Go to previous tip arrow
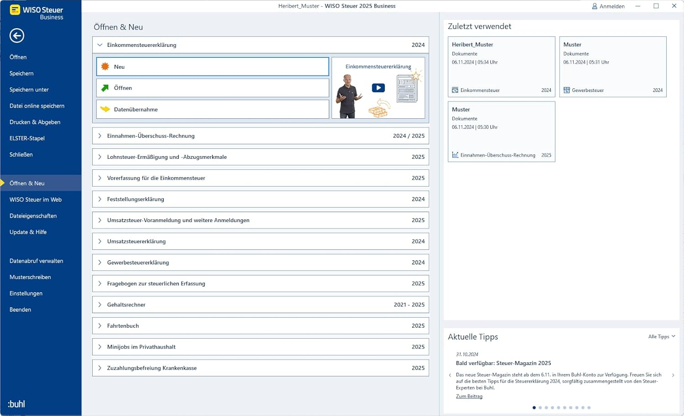Viewport: 684px width, 416px height. click(450, 375)
